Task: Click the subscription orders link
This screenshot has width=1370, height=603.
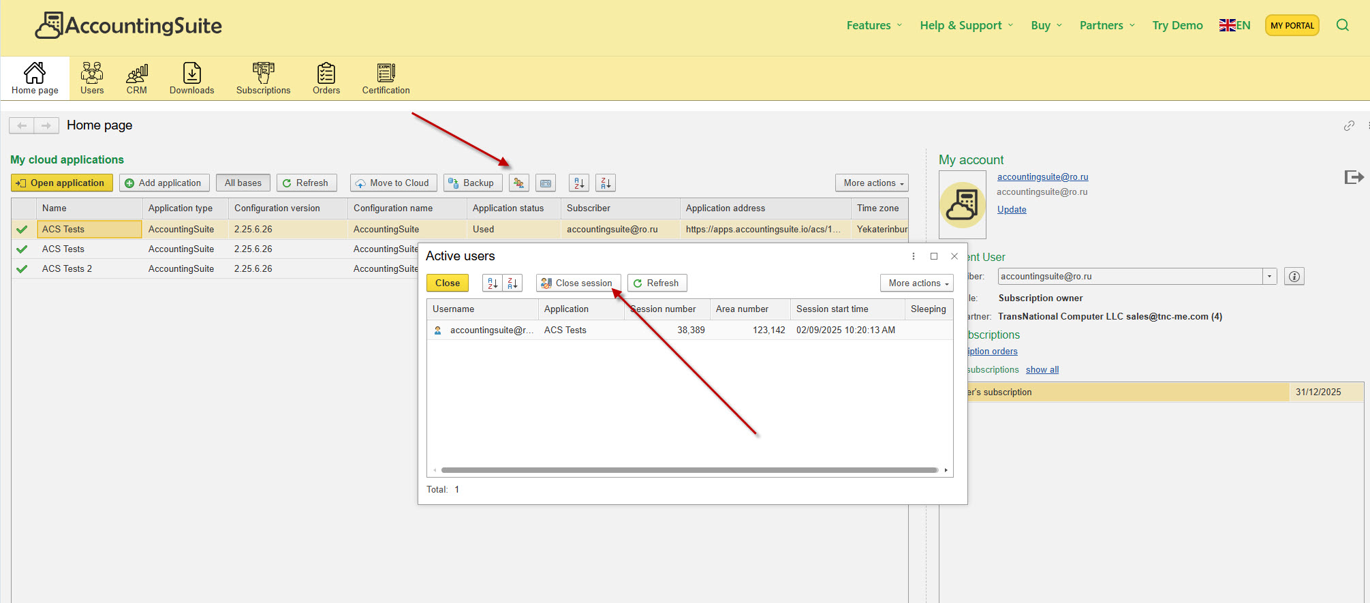Action: pos(993,352)
